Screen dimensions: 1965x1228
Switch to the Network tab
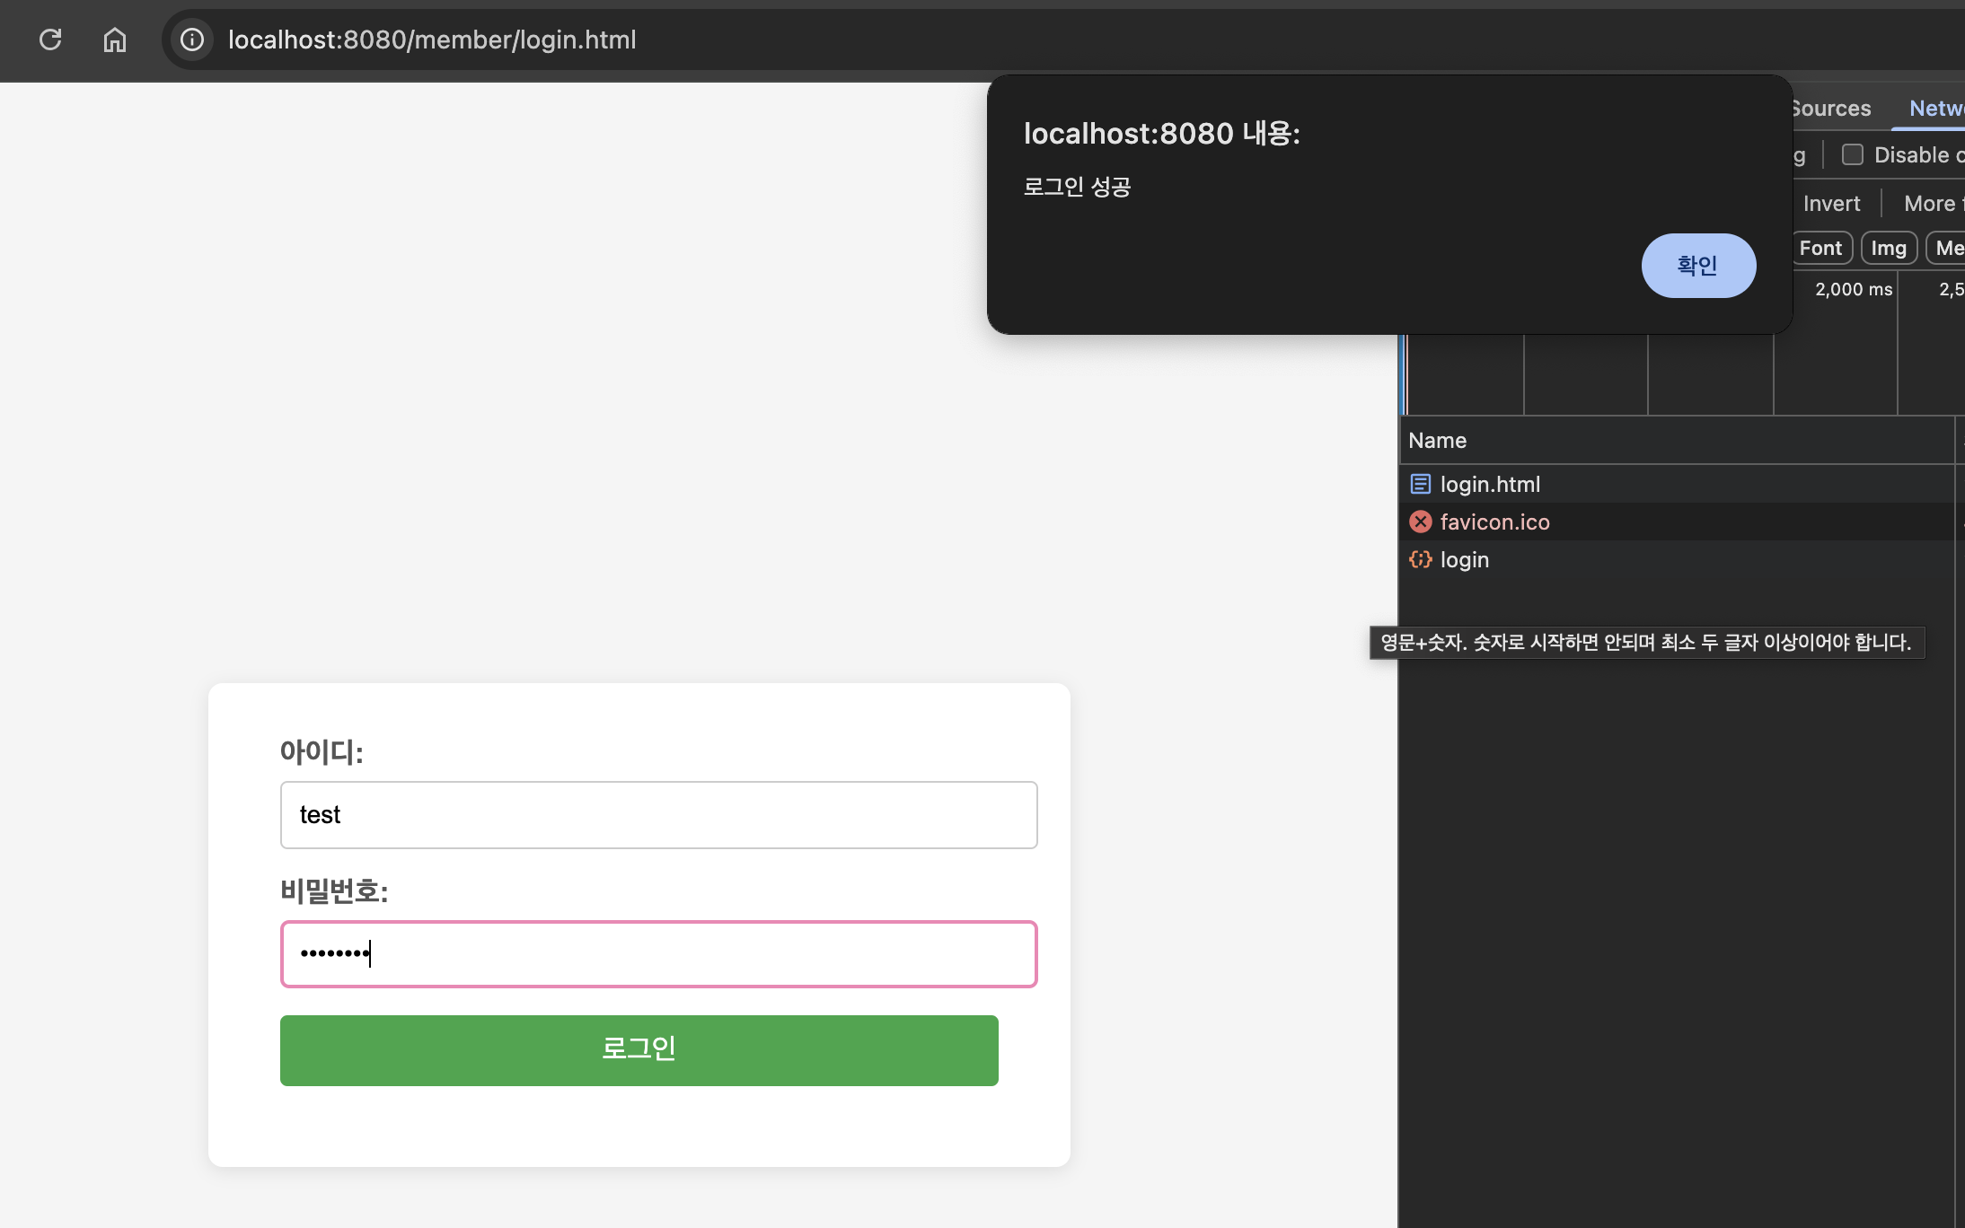tap(1936, 109)
